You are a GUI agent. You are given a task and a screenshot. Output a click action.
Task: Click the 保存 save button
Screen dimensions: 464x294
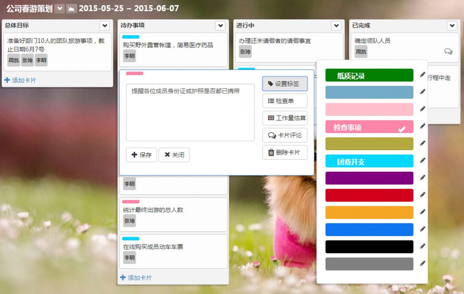coord(141,155)
